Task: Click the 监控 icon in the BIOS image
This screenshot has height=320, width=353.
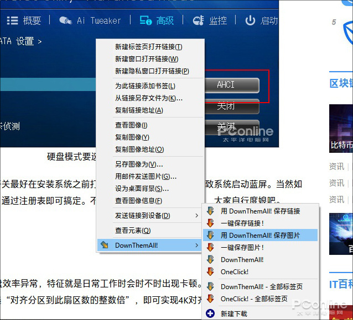Action: 198,20
